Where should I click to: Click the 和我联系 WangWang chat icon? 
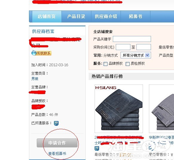point(41,53)
